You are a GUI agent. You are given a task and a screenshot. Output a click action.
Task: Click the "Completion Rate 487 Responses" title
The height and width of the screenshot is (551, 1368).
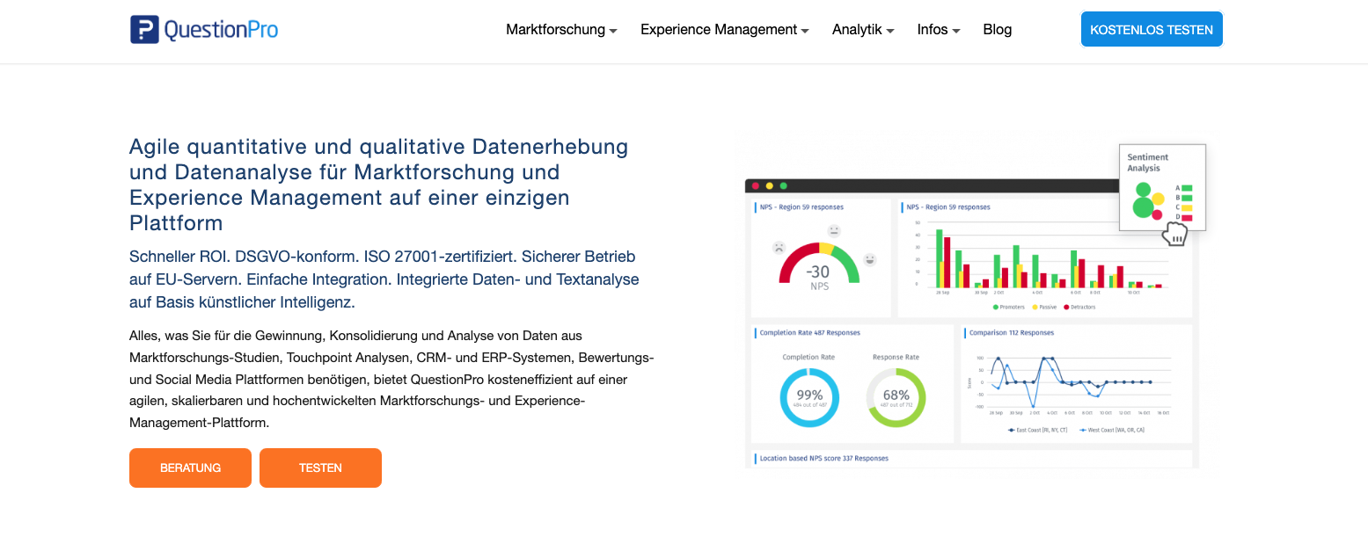(810, 333)
